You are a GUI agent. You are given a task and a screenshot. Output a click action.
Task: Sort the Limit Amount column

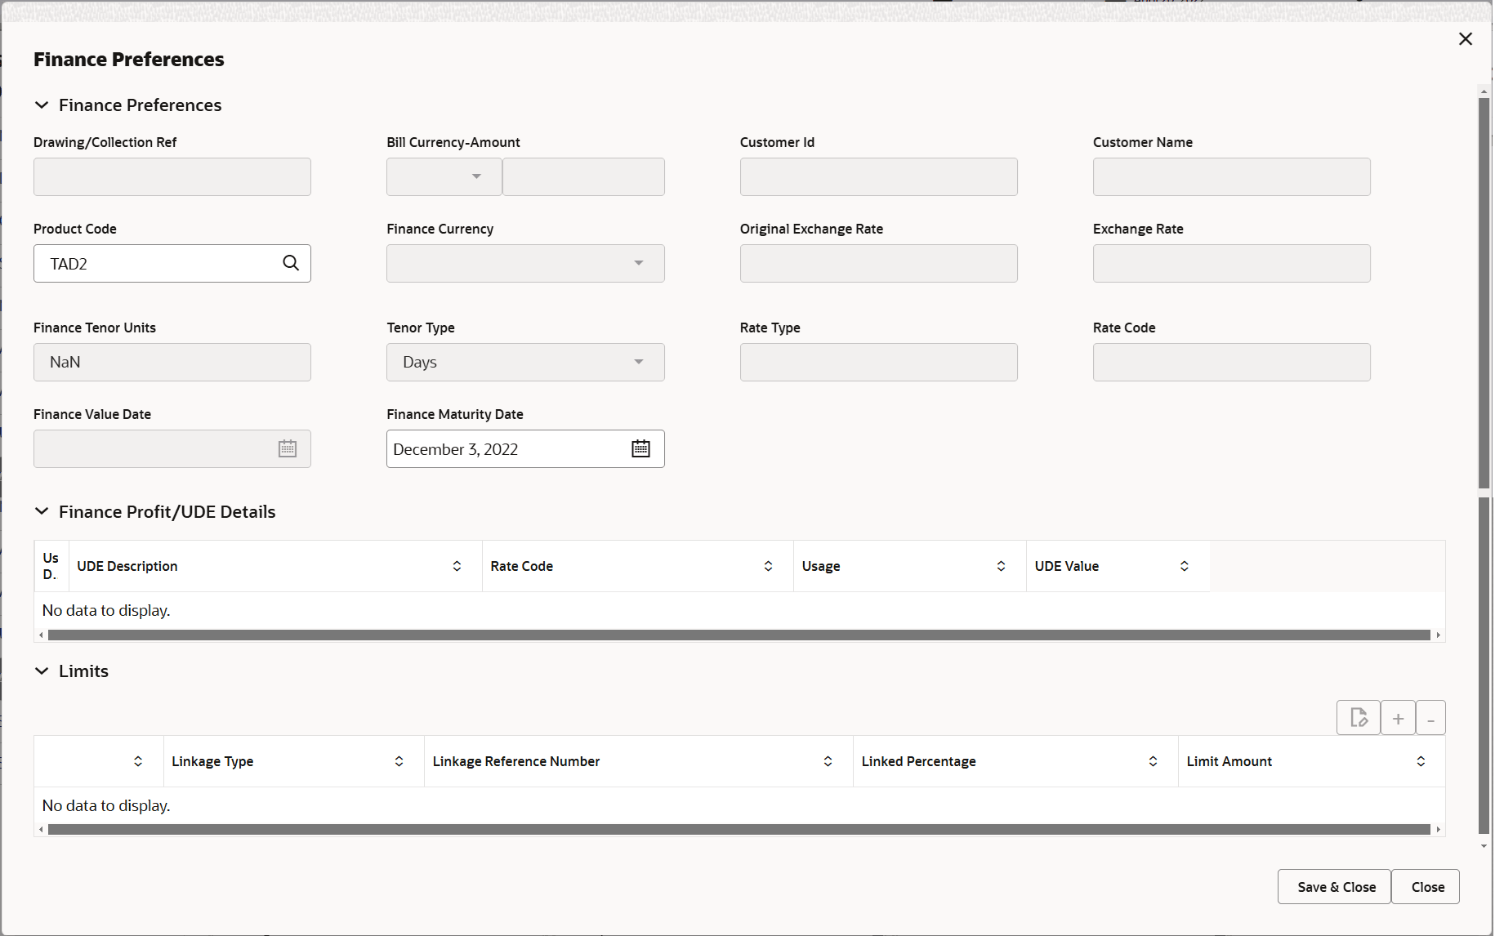1421,760
